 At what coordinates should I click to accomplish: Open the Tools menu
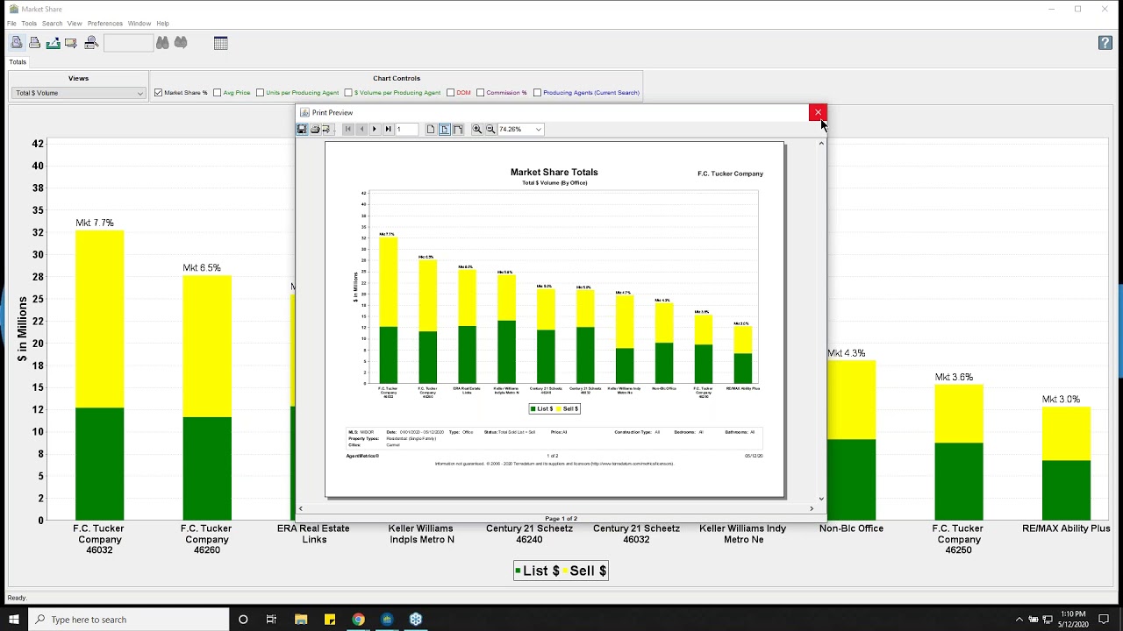(x=29, y=24)
